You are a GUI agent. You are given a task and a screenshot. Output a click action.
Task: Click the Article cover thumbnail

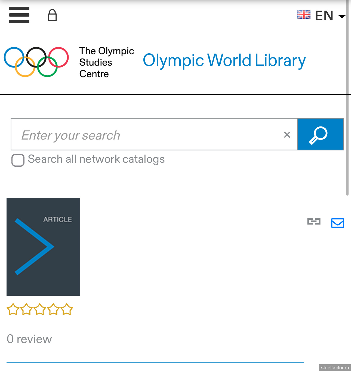(x=43, y=247)
